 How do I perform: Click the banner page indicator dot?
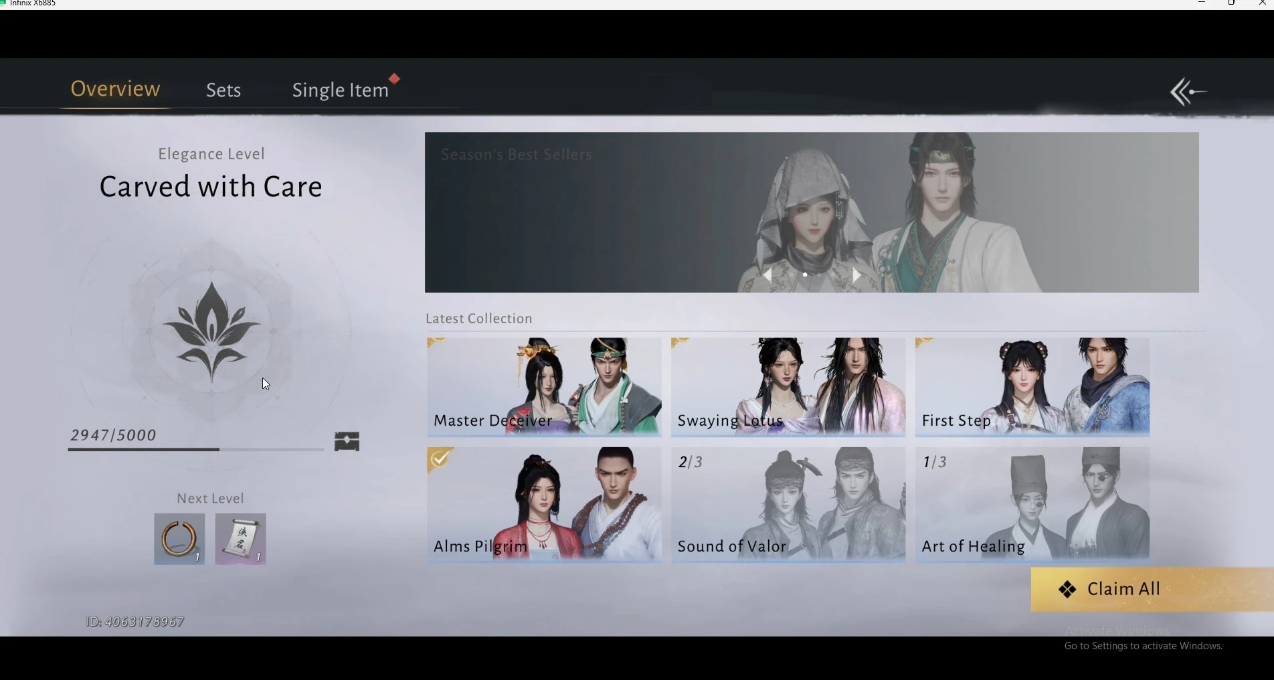[805, 274]
